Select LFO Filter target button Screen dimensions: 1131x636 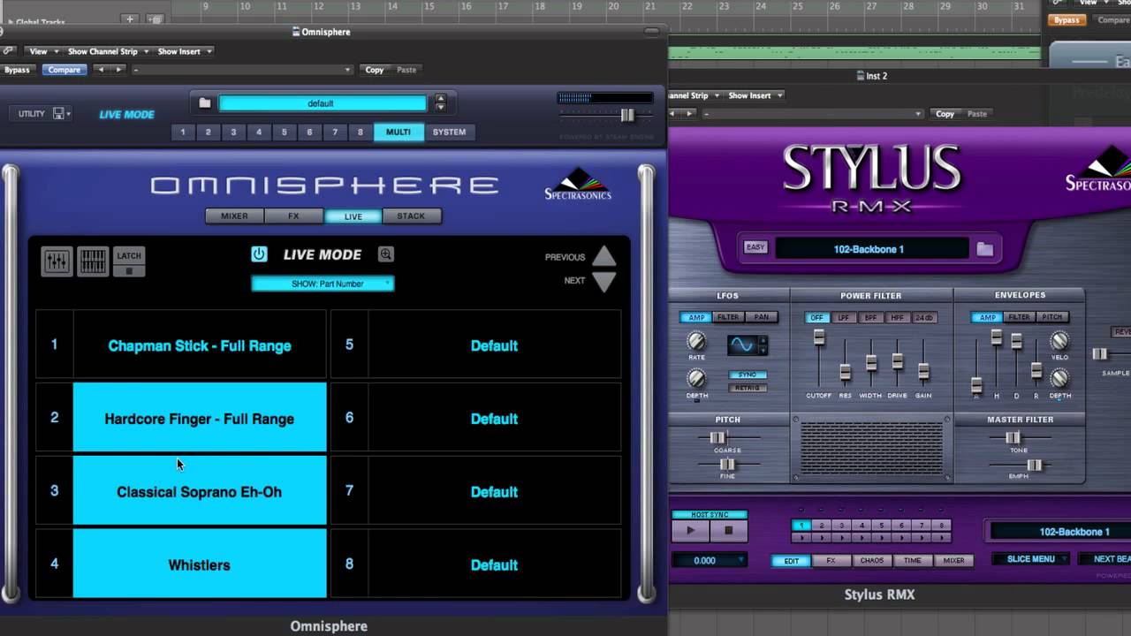point(728,317)
